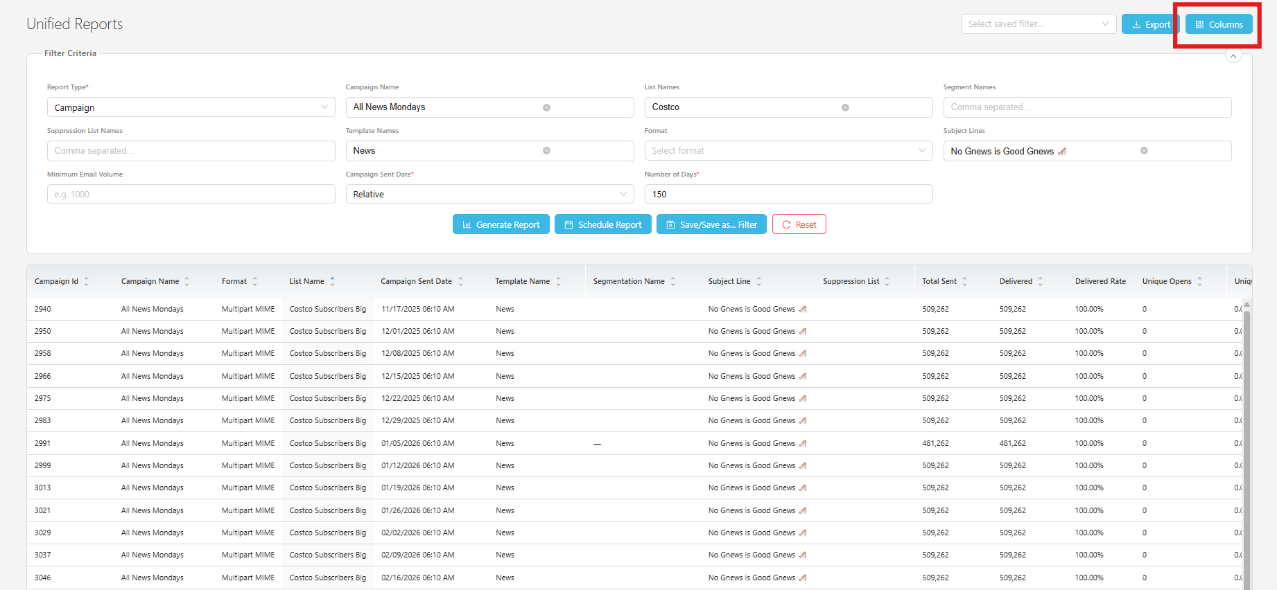Image resolution: width=1277 pixels, height=590 pixels.
Task: Clear the Subject Lines filter value
Action: point(1144,151)
